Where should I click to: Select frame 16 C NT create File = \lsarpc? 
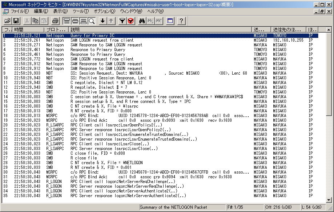[160, 106]
